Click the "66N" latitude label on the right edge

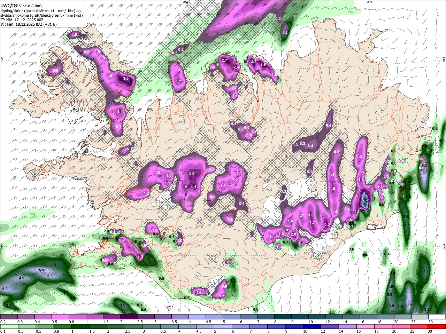(x=444, y=59)
